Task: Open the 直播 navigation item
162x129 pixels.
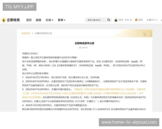Action: 38,20
